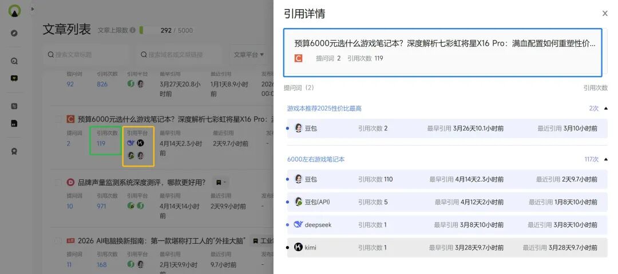Select 豆包 row with 引用次数 110

click(x=447, y=179)
